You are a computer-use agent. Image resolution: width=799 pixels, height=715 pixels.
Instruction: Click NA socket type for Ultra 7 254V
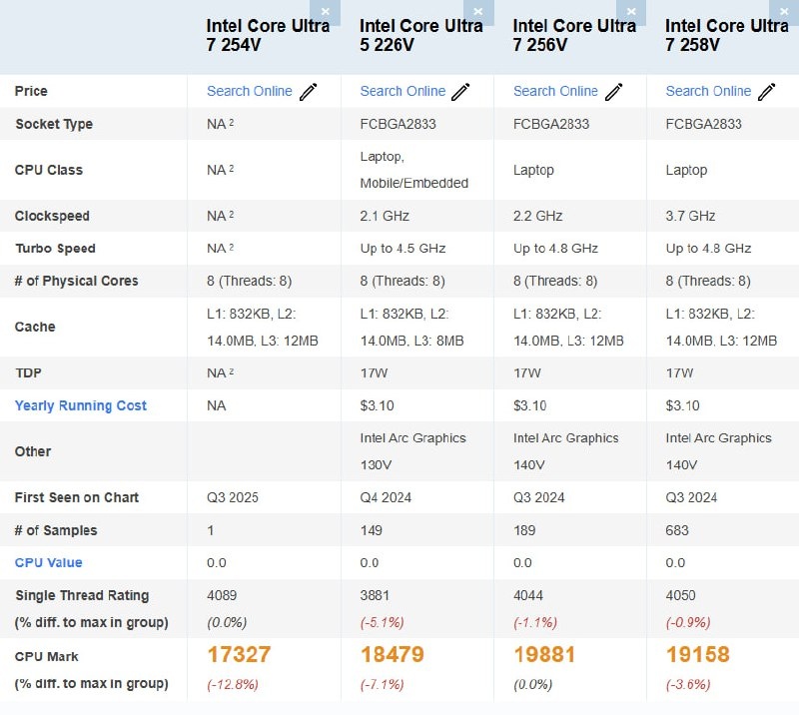coord(220,125)
